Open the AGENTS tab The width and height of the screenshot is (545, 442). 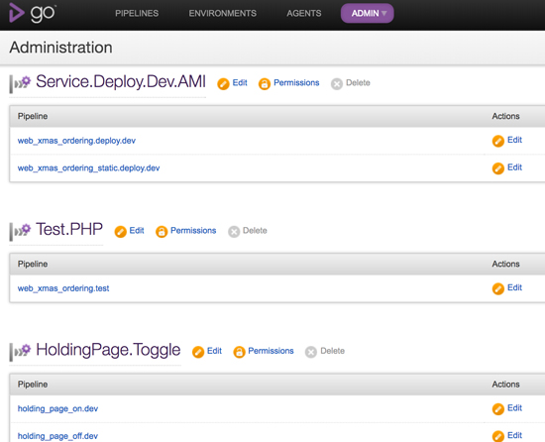304,13
